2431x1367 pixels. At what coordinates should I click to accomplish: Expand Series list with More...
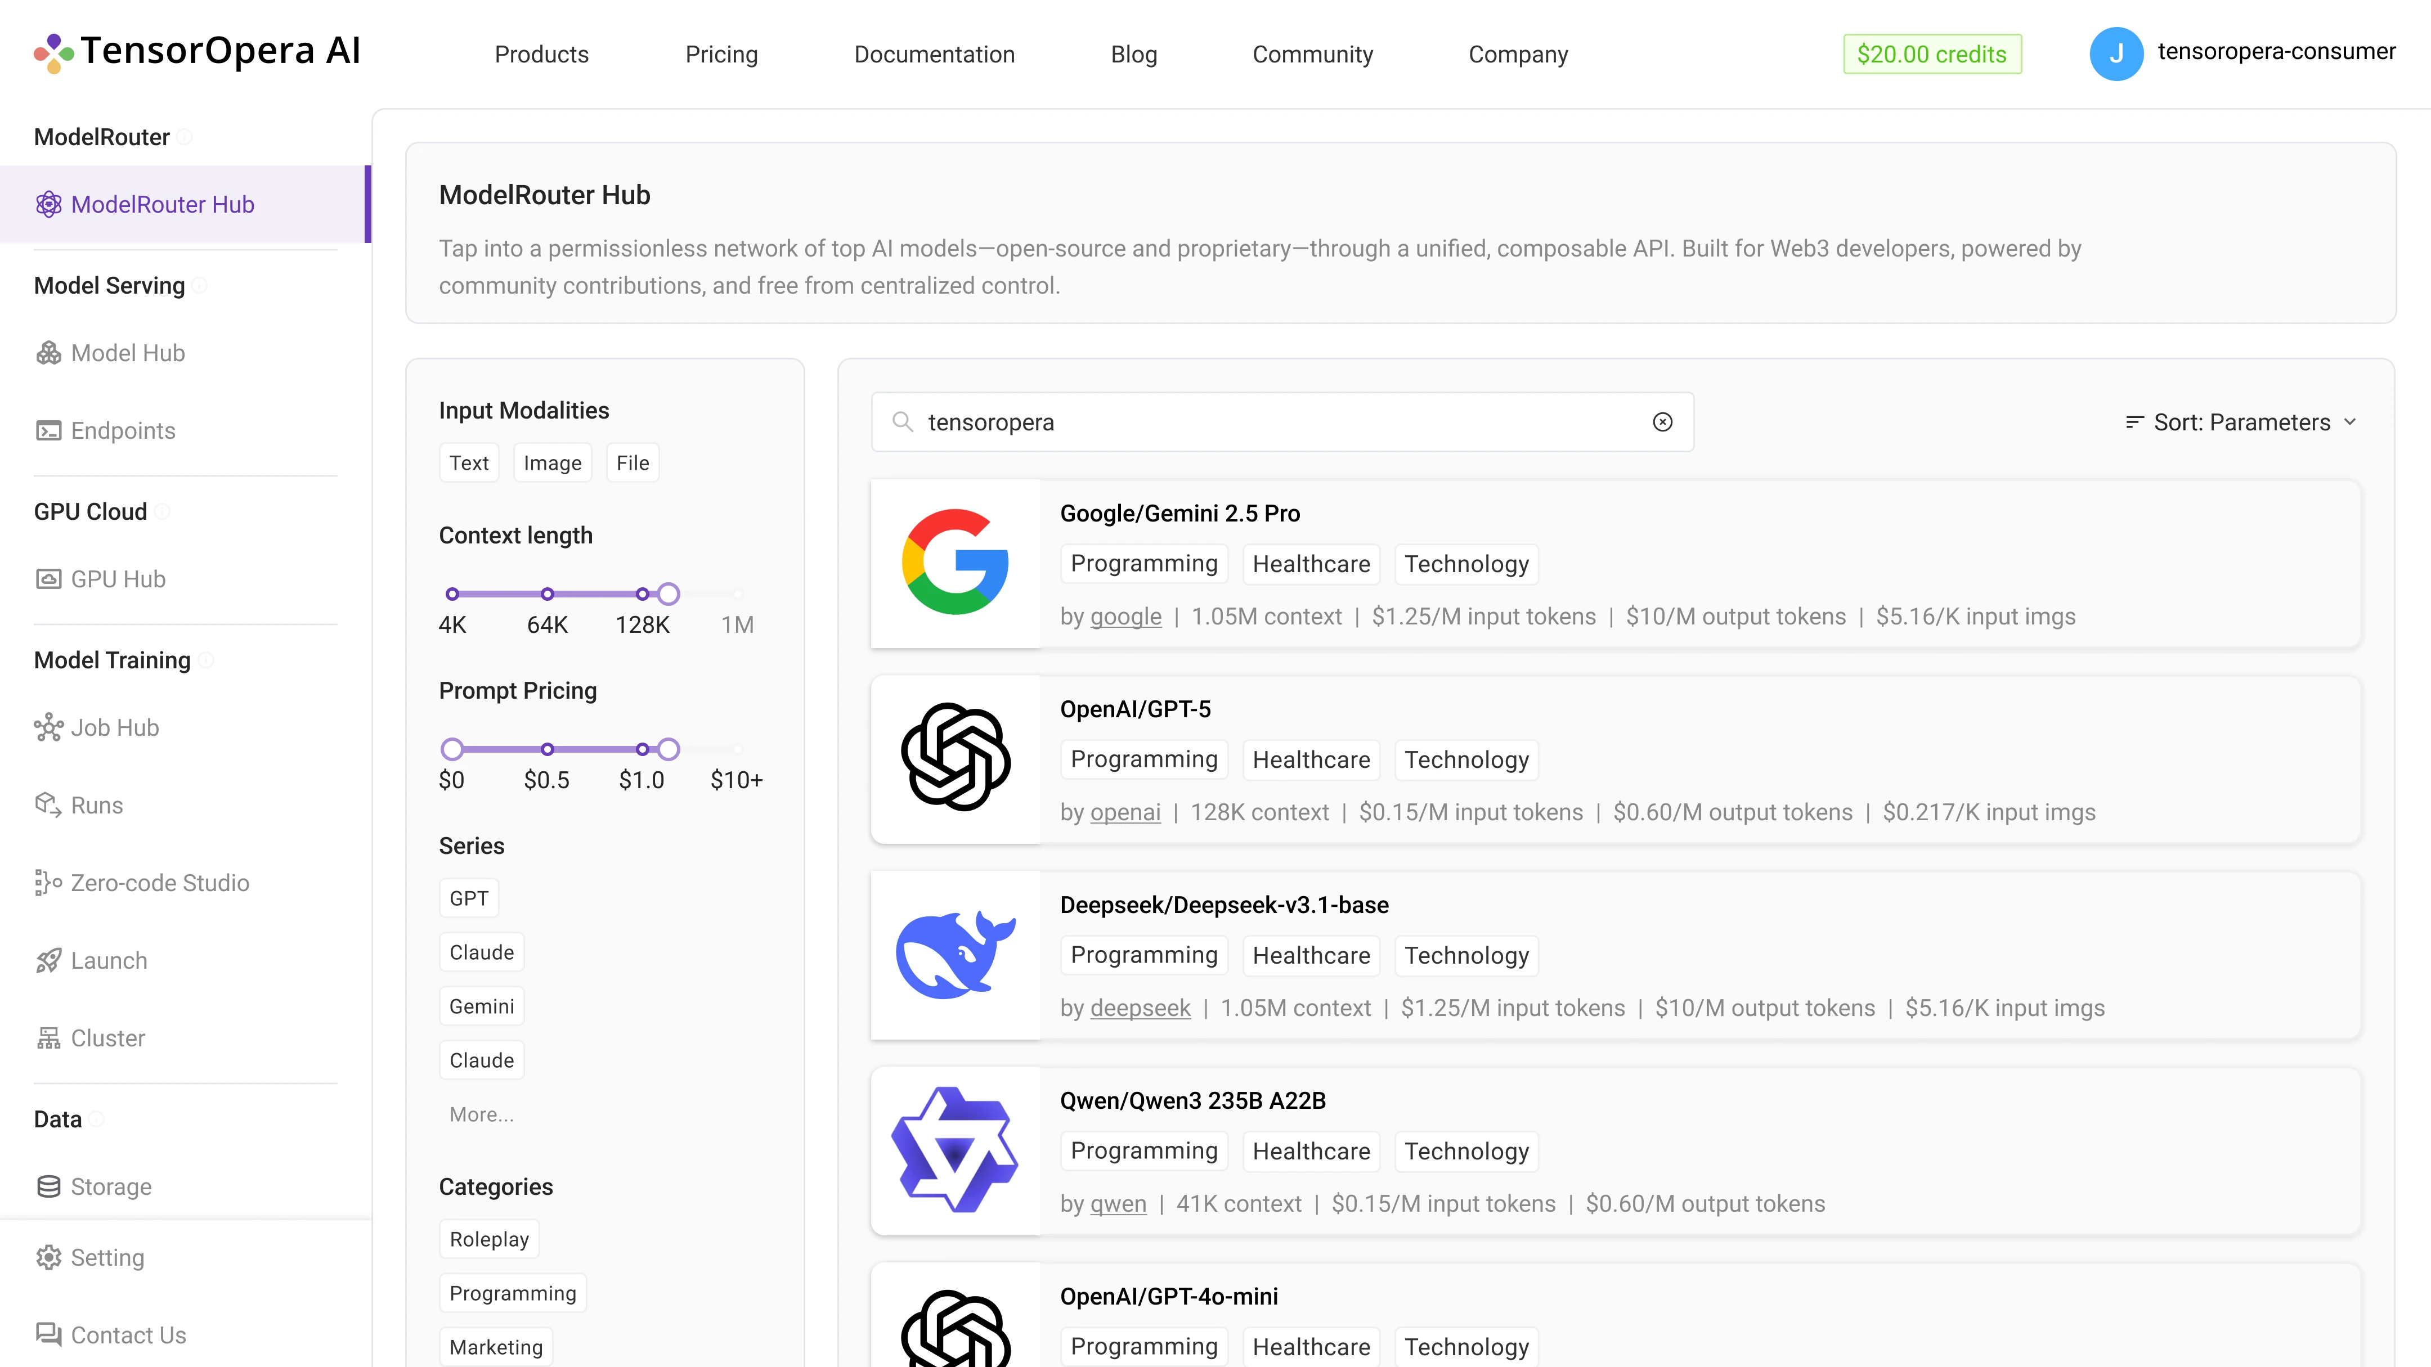pos(481,1114)
